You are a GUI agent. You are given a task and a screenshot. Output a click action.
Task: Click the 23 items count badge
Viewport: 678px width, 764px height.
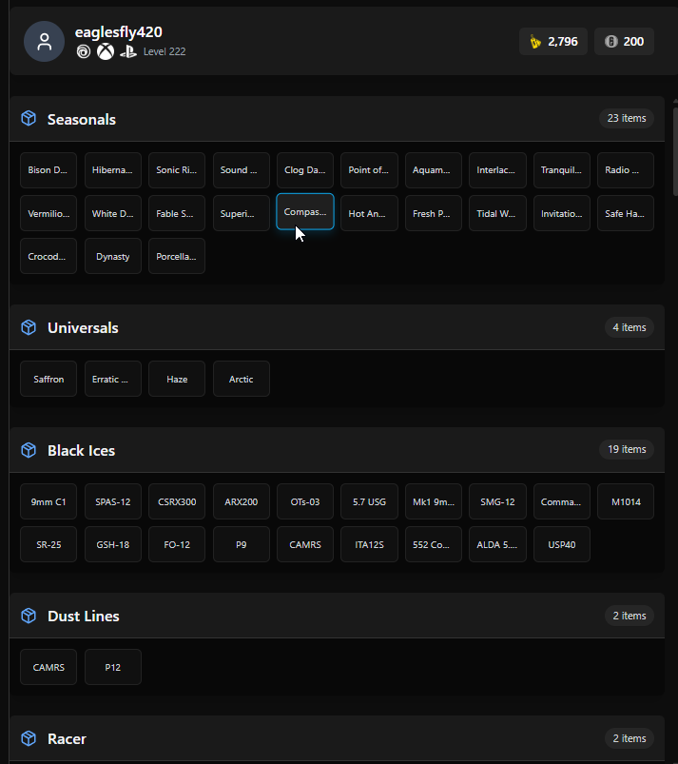[627, 118]
